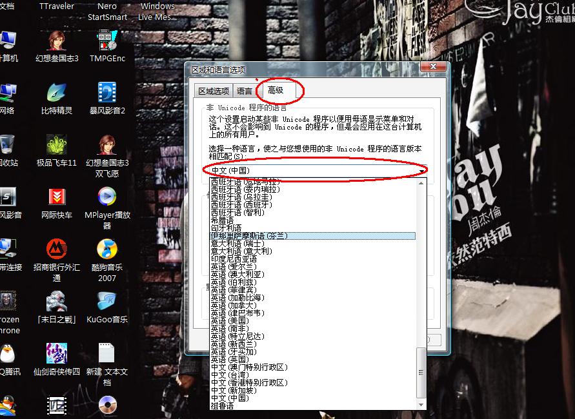The height and width of the screenshot is (419, 575).
Task: Launch the 极品飞车11 game icon
Action: tap(57, 146)
